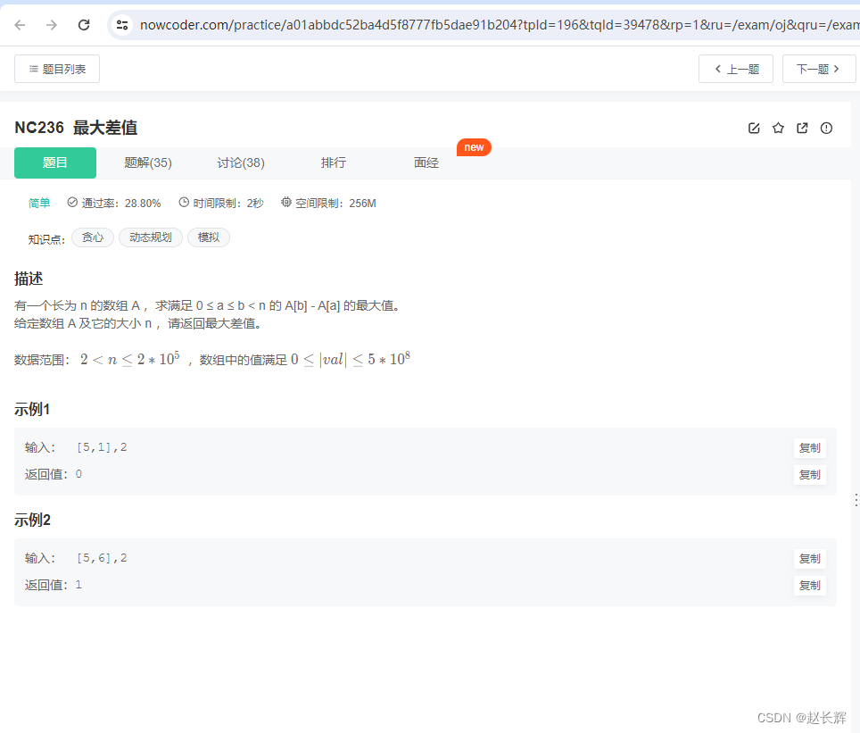
Task: Click the edit note icon beside title
Action: [x=754, y=128]
